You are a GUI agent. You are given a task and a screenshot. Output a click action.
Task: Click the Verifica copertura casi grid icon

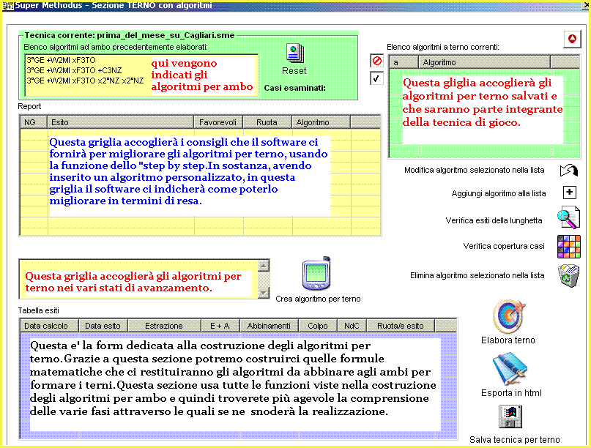tap(569, 247)
